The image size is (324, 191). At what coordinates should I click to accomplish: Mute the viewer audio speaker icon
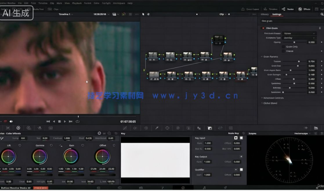(x=11, y=122)
